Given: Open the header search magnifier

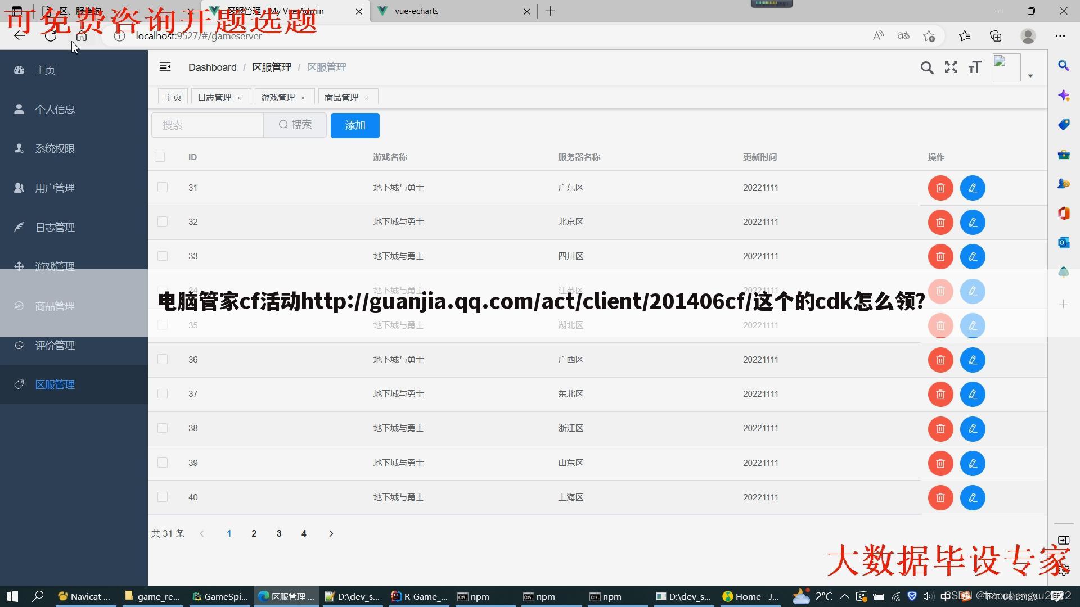Looking at the screenshot, I should pos(926,67).
